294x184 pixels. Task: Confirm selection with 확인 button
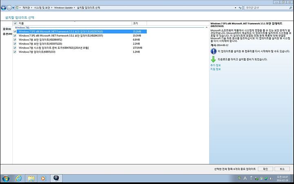[x=265, y=169]
